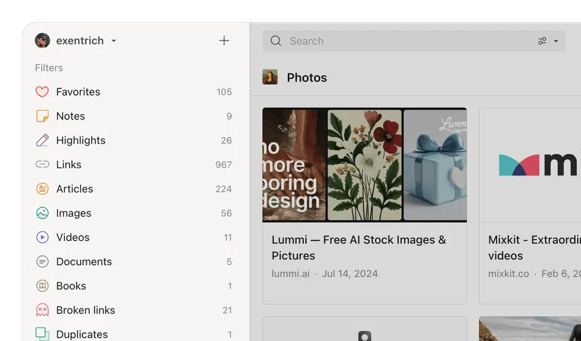
Task: Click the exentrich profile avatar
Action: click(43, 41)
